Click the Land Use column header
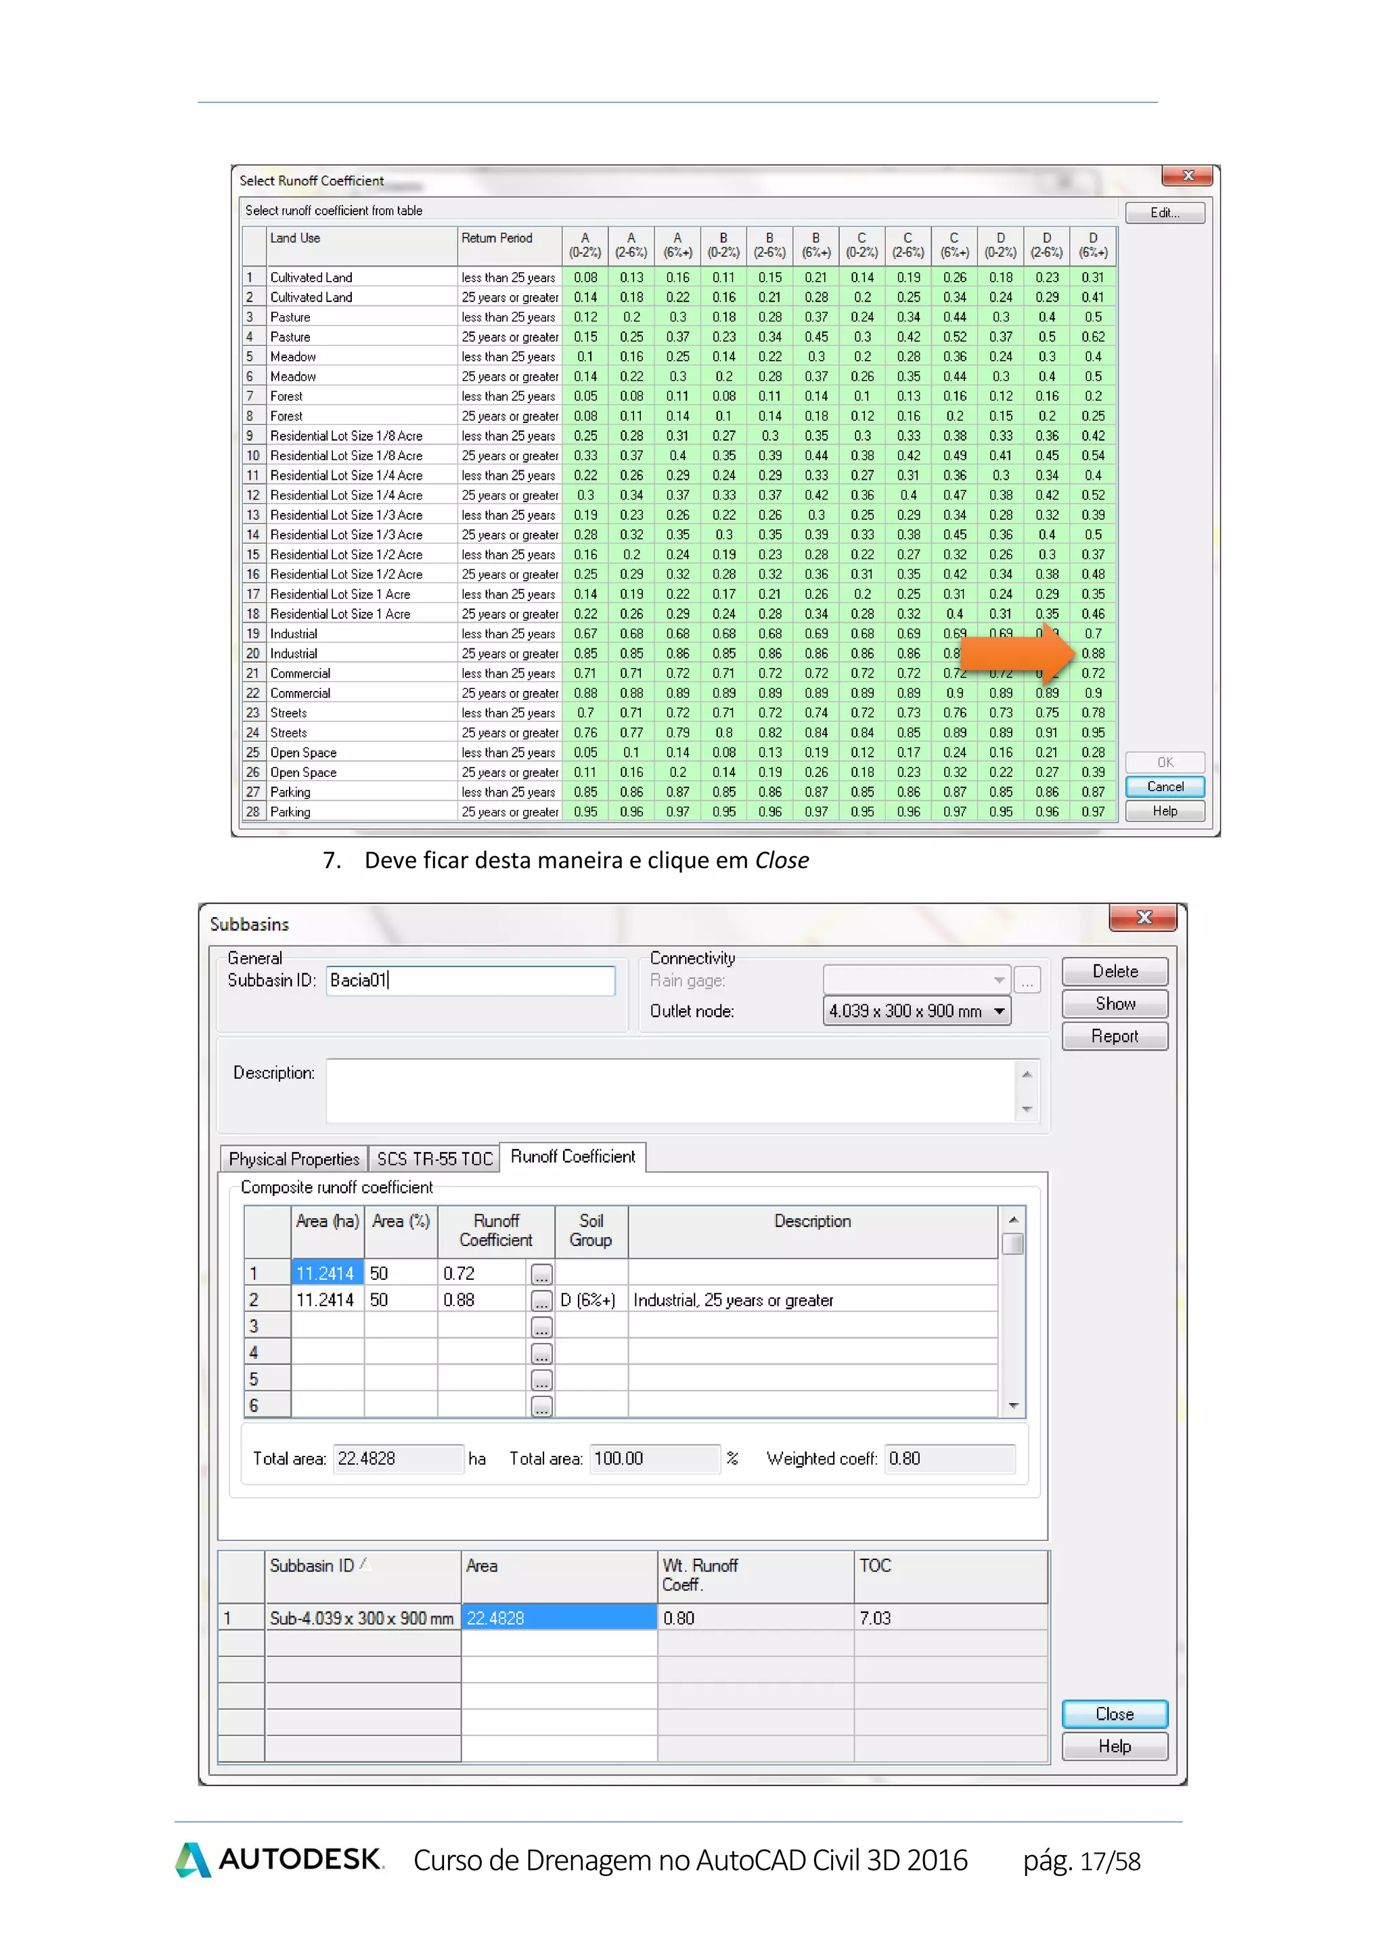 363,246
